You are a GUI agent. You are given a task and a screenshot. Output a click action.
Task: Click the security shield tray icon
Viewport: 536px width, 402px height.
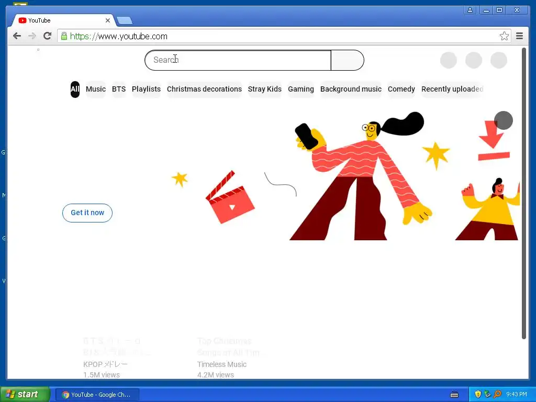tap(478, 395)
